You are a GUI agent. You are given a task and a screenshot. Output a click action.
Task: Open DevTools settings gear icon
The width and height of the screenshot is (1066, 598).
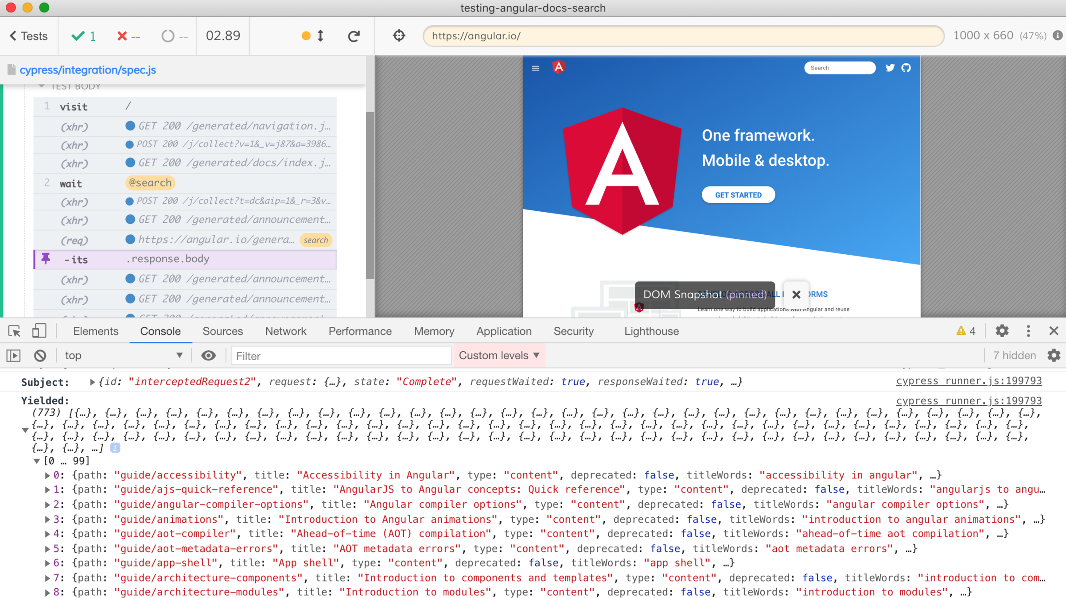[x=1002, y=331]
